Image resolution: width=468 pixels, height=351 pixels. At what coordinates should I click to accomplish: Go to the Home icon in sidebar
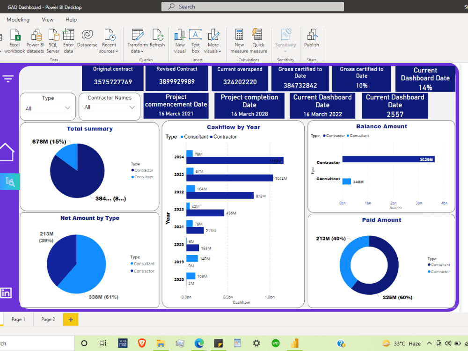point(7,152)
